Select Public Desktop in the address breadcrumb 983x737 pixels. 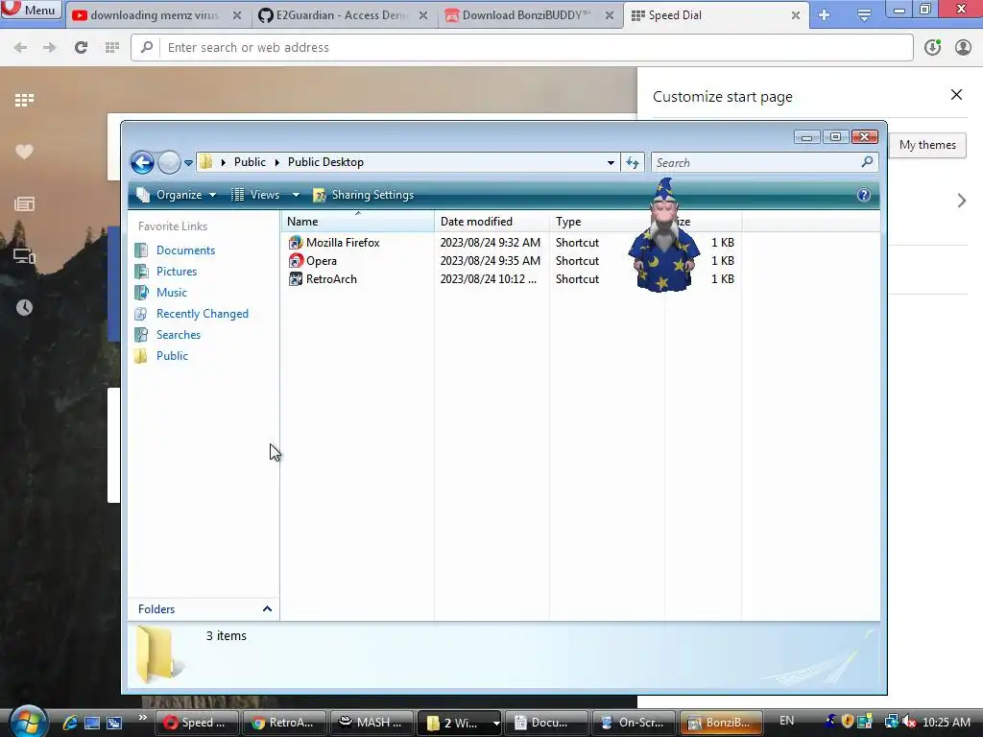coord(325,161)
